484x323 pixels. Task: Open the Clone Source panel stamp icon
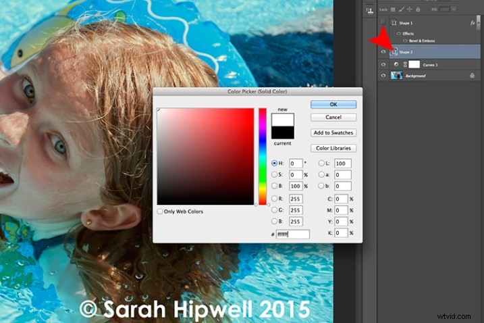click(x=369, y=11)
